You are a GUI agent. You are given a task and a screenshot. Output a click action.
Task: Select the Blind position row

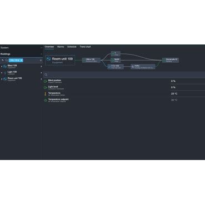tap(124, 81)
